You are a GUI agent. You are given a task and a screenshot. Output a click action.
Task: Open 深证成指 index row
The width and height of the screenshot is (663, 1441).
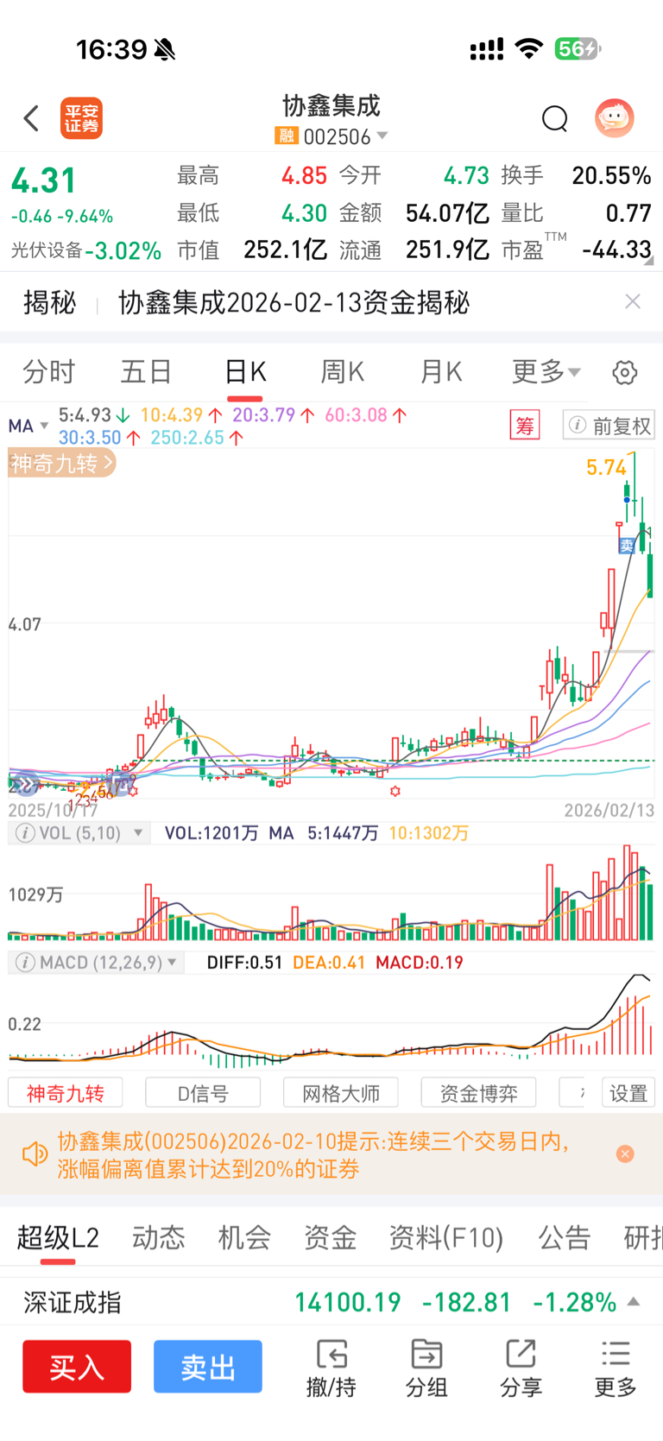point(331,1302)
